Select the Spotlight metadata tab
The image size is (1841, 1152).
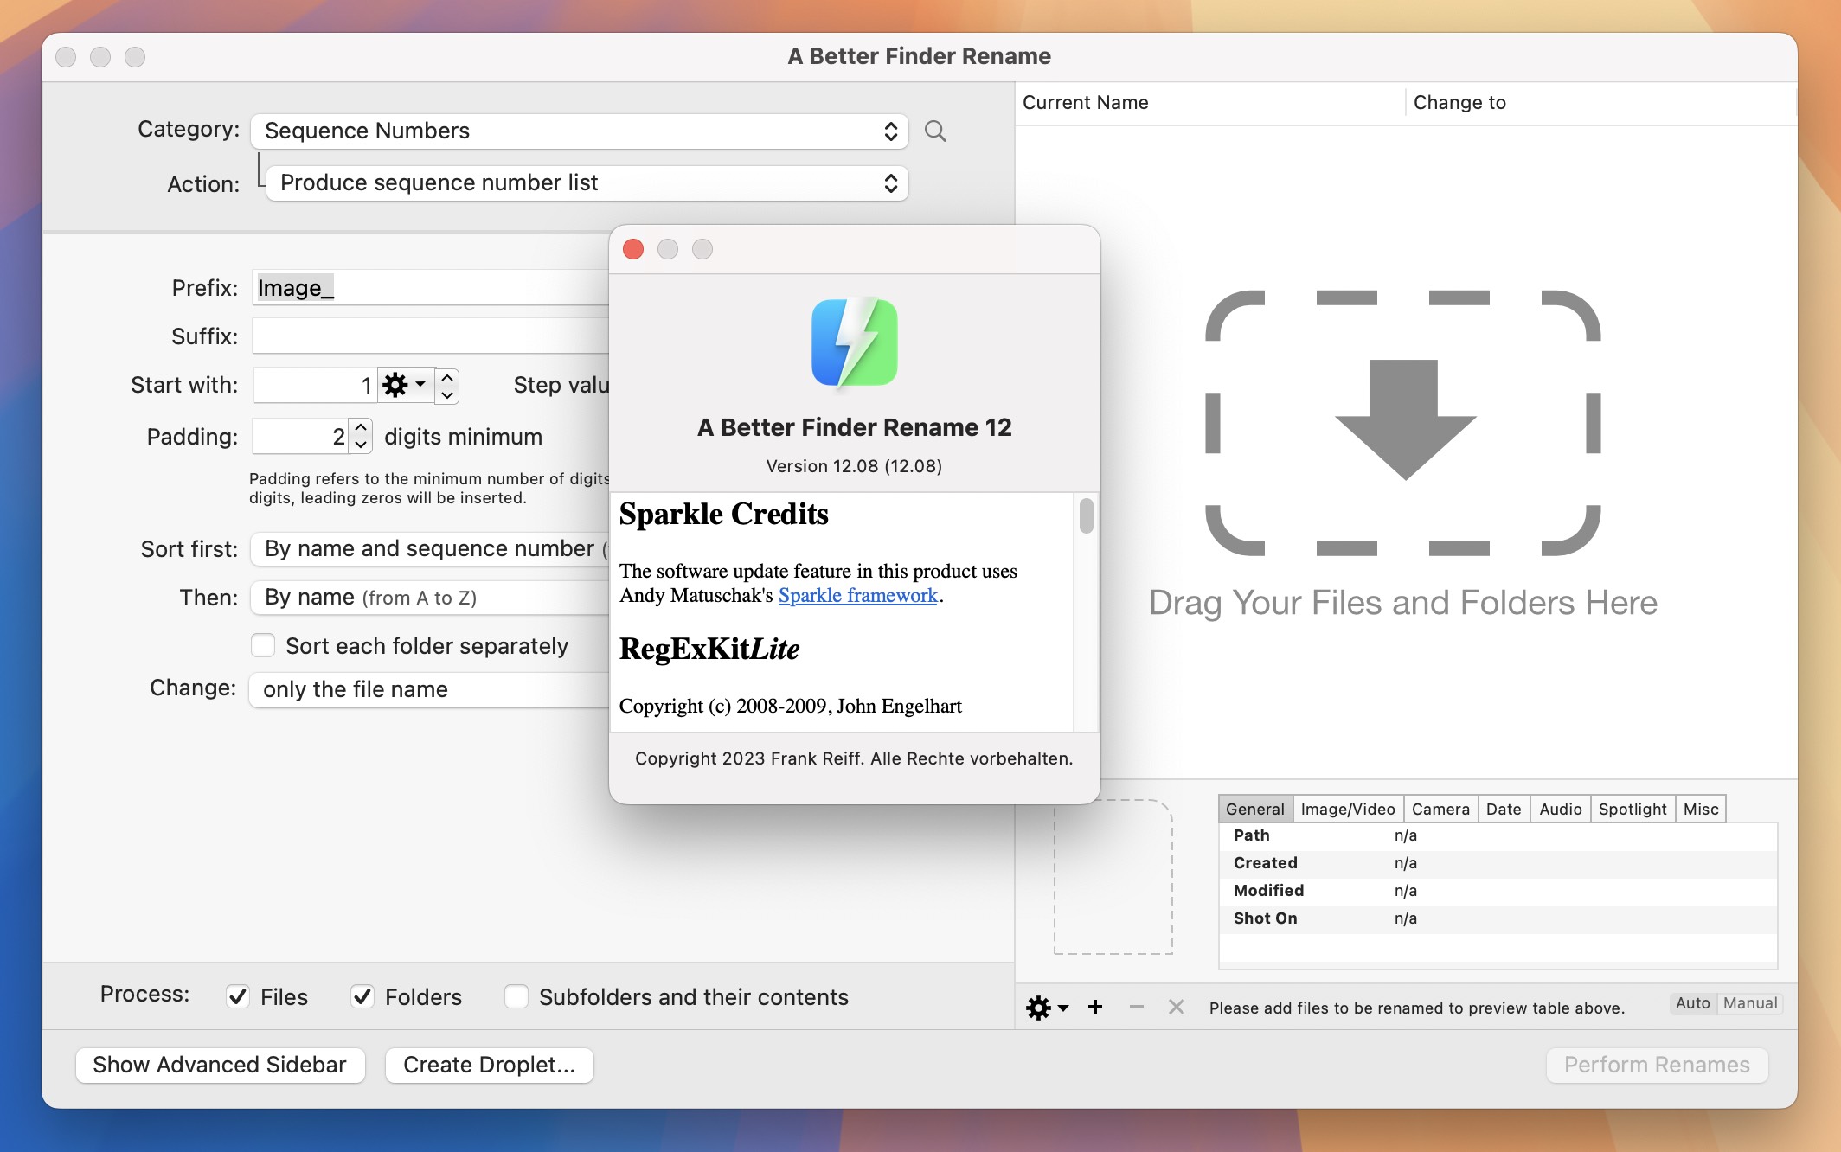[x=1633, y=809]
